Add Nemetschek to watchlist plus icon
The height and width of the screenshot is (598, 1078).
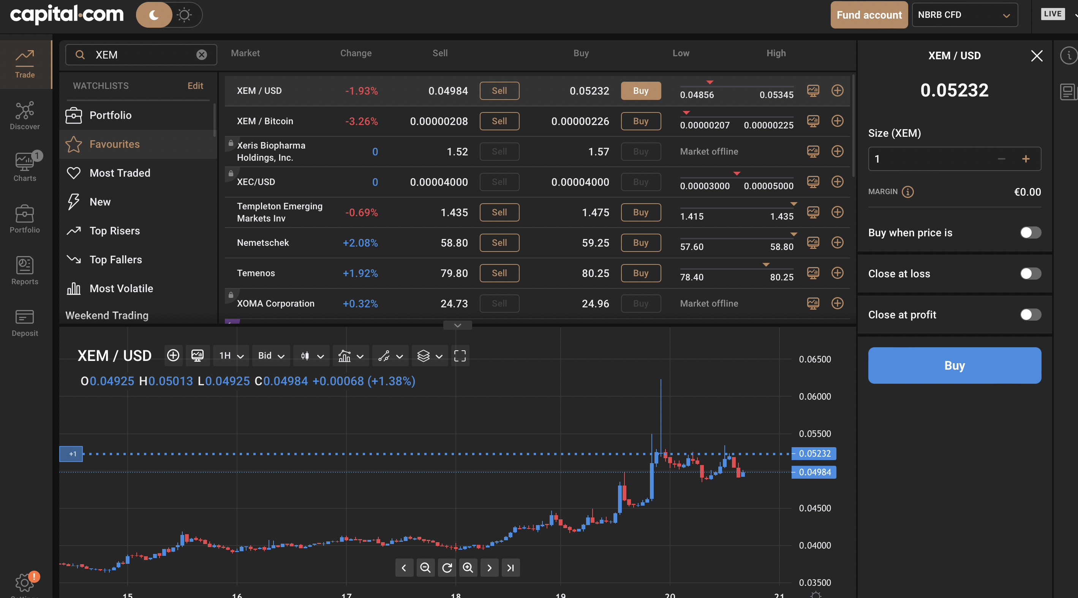pos(837,242)
